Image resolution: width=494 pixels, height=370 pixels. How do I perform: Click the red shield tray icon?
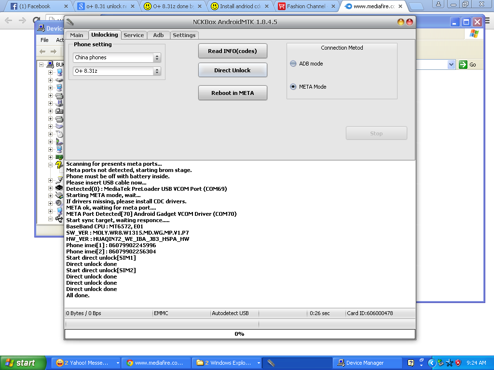click(x=458, y=363)
